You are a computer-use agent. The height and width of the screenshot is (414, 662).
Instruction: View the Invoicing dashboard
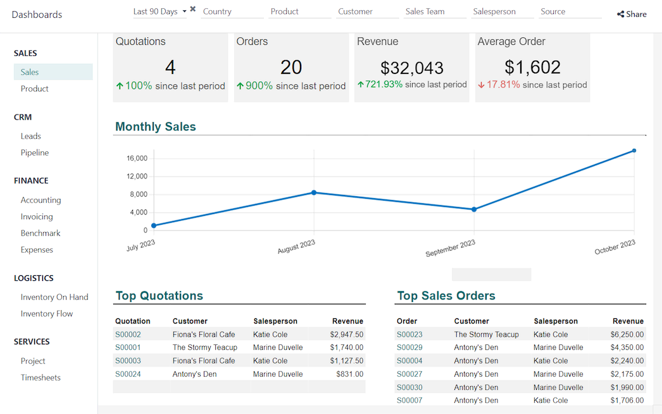37,216
